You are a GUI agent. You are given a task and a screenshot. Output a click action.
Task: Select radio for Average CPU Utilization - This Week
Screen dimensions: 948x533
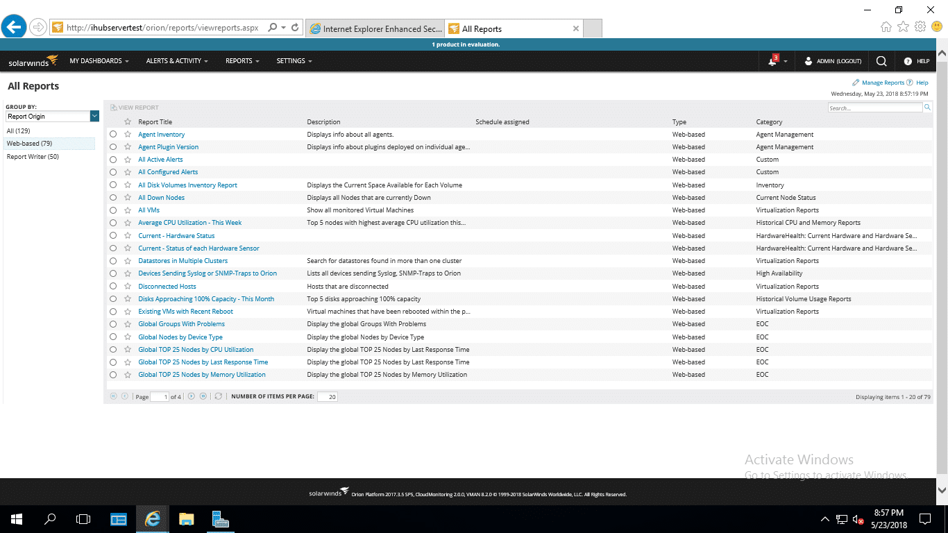(x=113, y=223)
